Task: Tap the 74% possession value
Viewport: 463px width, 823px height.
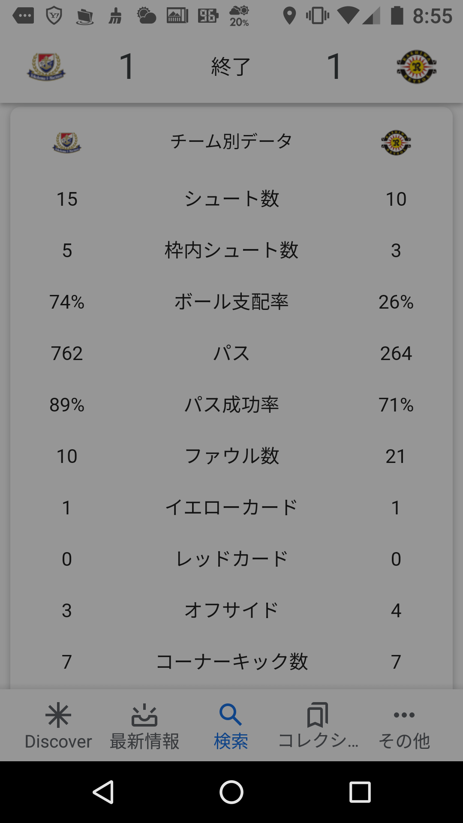Action: (67, 302)
